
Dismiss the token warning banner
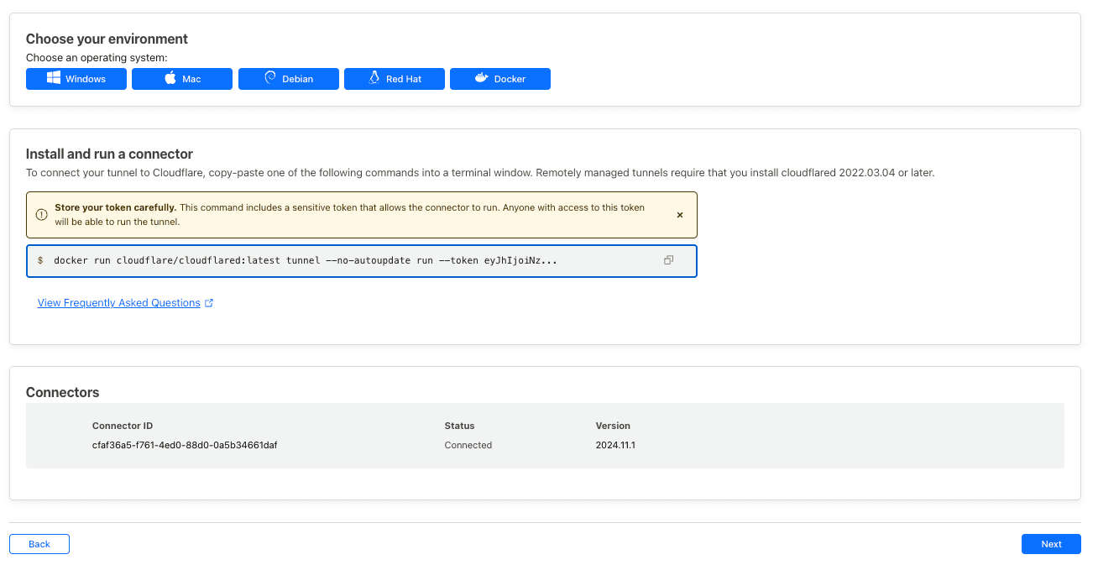680,215
